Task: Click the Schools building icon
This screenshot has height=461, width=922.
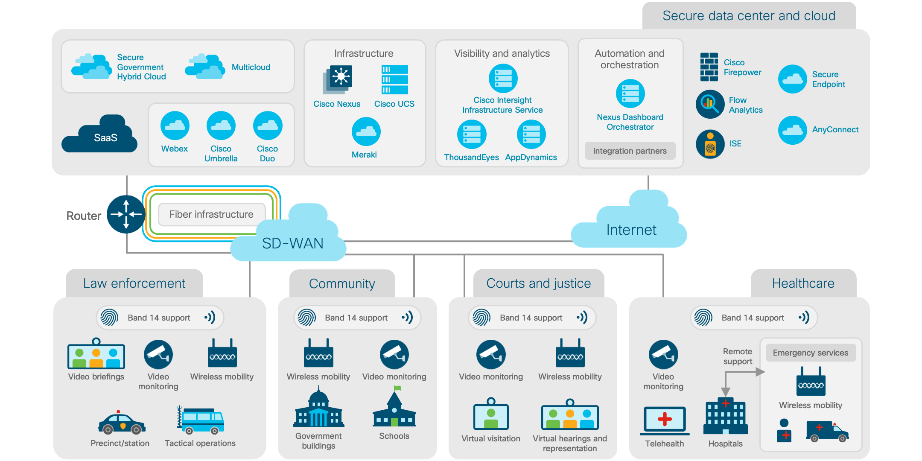Action: [x=394, y=406]
